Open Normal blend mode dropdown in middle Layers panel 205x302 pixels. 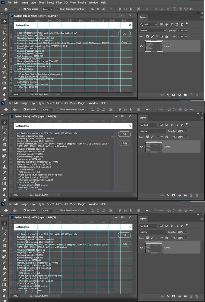point(153,131)
